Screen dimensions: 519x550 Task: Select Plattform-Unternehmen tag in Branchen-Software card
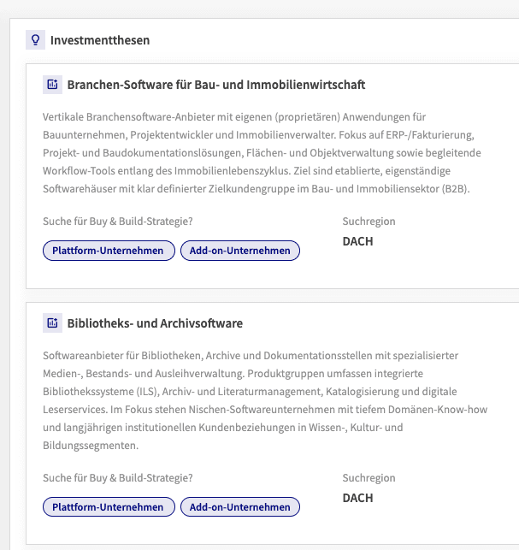[109, 251]
